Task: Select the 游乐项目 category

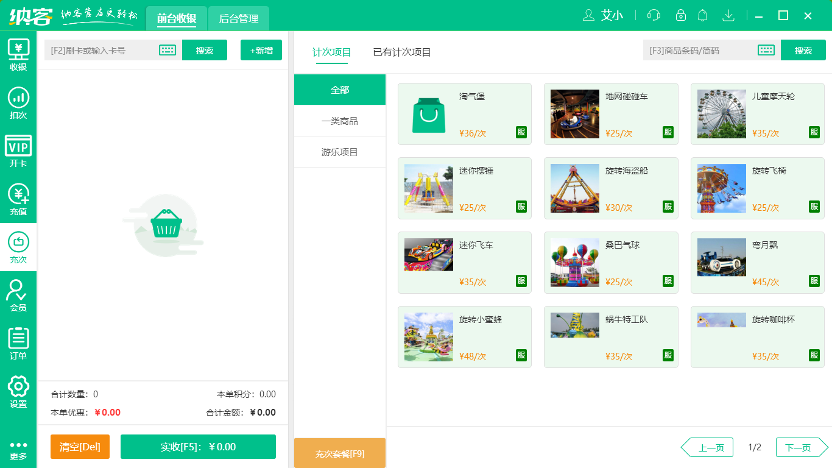Action: [339, 152]
